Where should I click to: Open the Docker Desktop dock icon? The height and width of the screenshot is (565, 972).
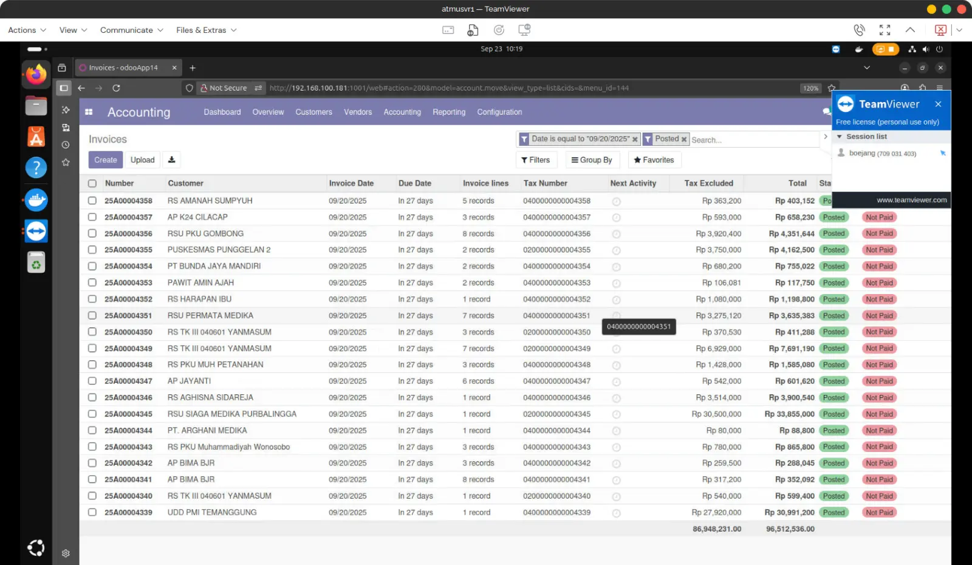(x=36, y=200)
